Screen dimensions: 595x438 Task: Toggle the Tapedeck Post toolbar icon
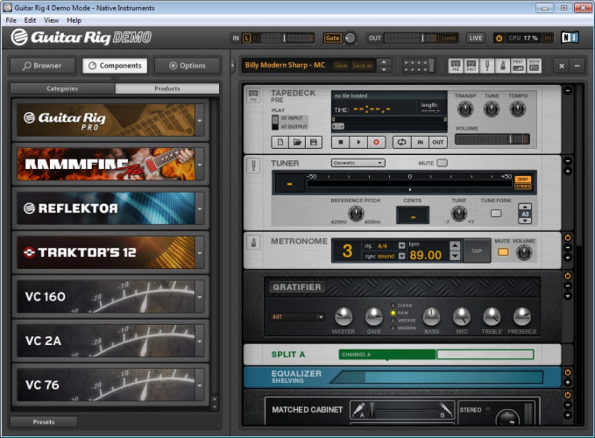click(x=471, y=66)
